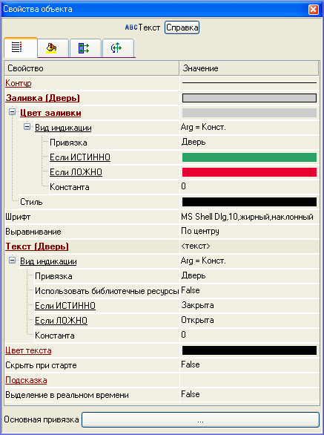Click the Значение column header
This screenshot has width=324, height=435.
point(249,68)
